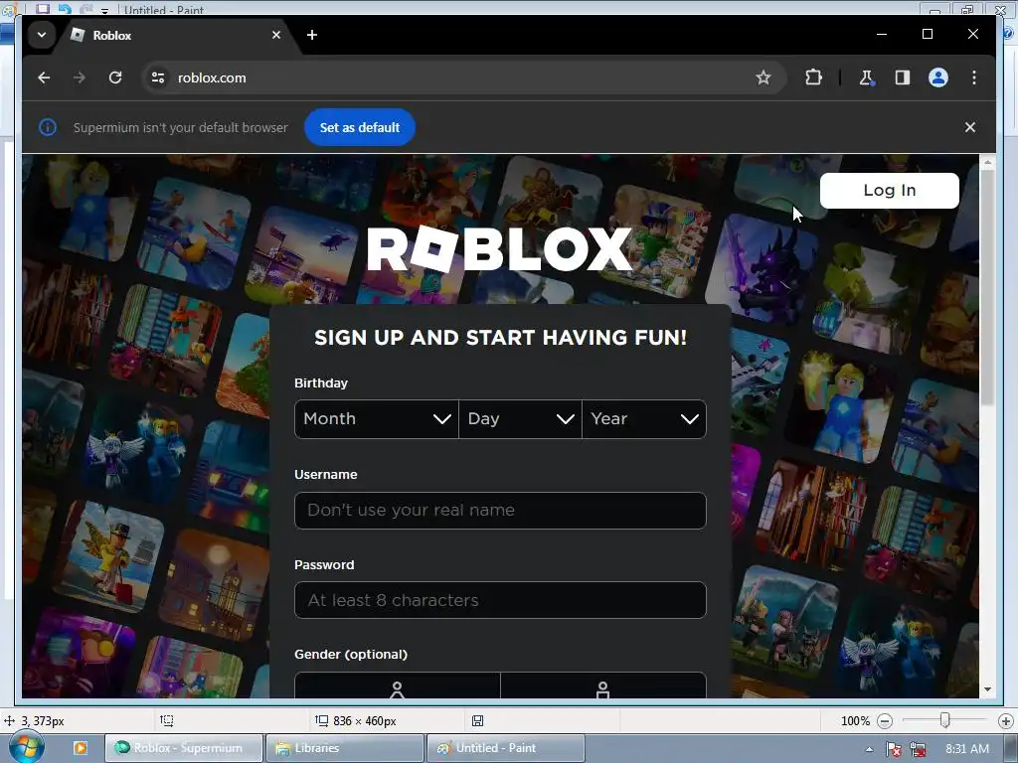Zoom out in Paint with minus button

click(x=884, y=721)
